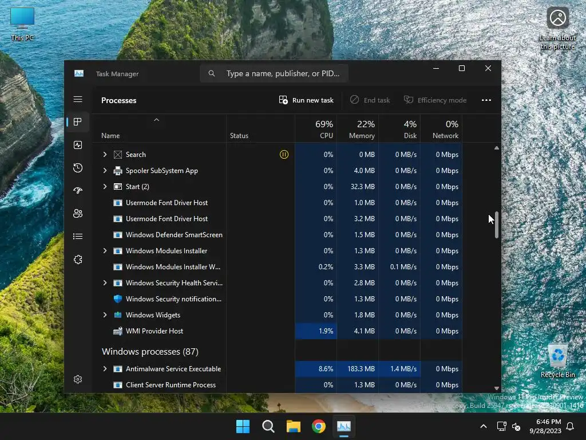The height and width of the screenshot is (440, 586).
Task: Open the hamburger navigation menu
Action: pyautogui.click(x=78, y=99)
